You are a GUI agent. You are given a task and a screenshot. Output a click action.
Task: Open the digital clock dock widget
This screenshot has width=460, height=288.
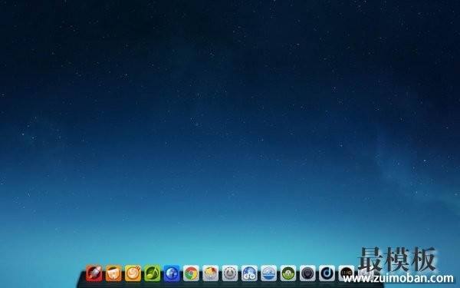347,273
